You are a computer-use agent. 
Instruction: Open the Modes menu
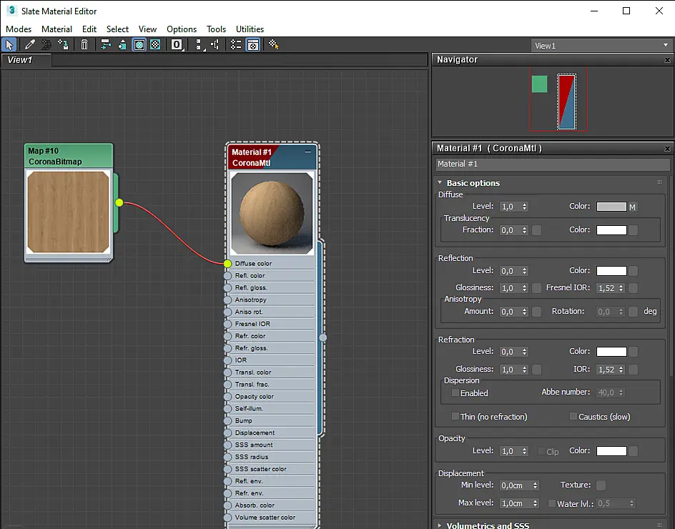click(19, 29)
